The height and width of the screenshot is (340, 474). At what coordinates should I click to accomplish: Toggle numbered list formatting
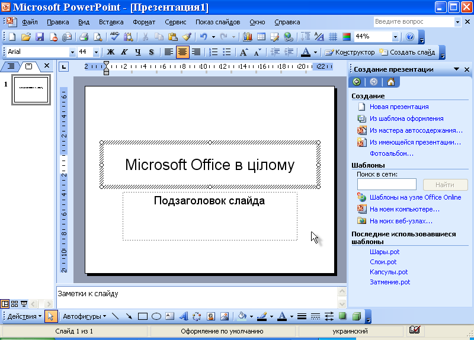click(213, 52)
